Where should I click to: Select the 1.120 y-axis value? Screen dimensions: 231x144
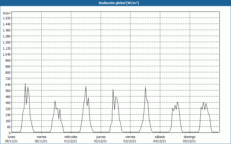click(7, 48)
